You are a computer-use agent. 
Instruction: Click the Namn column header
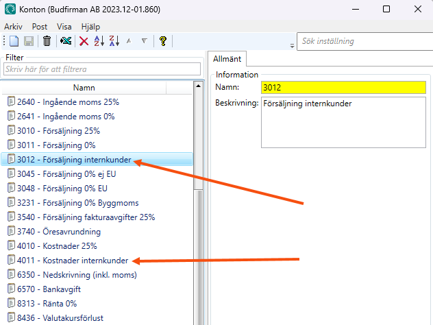[x=84, y=88]
